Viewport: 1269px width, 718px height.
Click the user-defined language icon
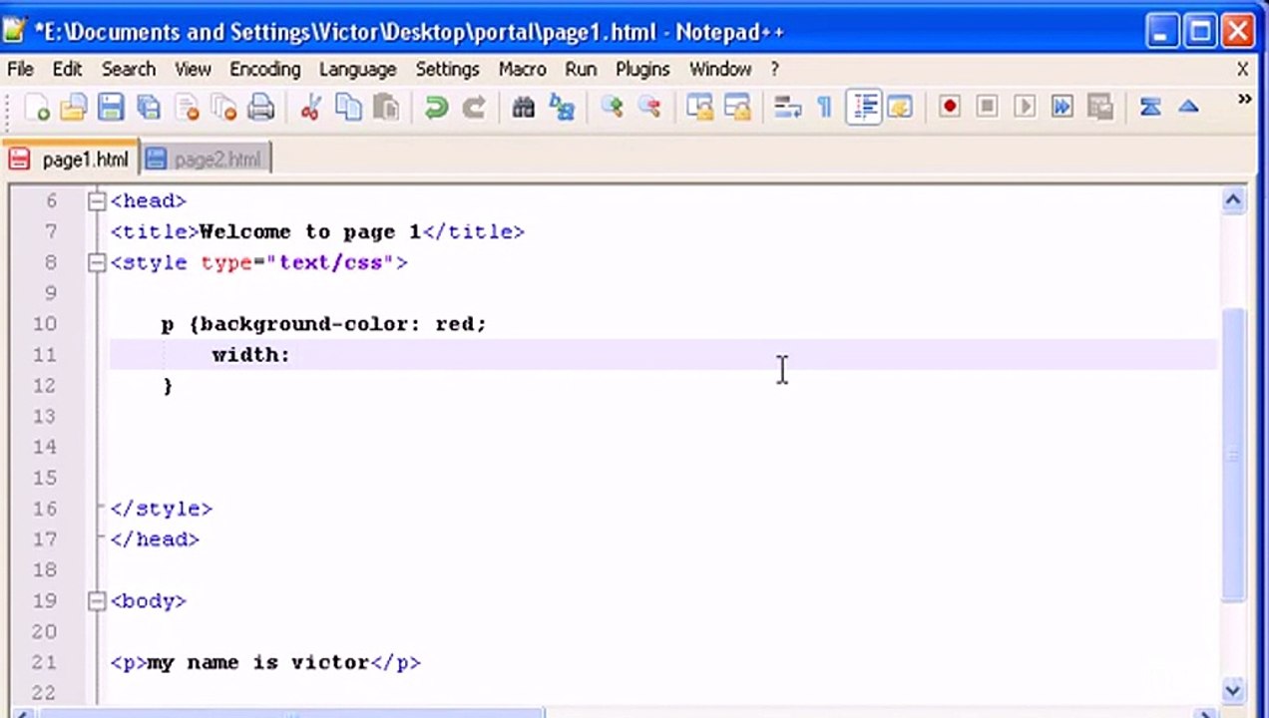coord(900,108)
